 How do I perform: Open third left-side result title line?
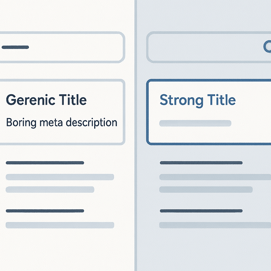[x=45, y=211]
